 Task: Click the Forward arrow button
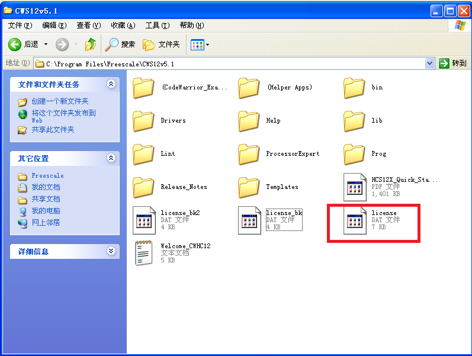(62, 44)
